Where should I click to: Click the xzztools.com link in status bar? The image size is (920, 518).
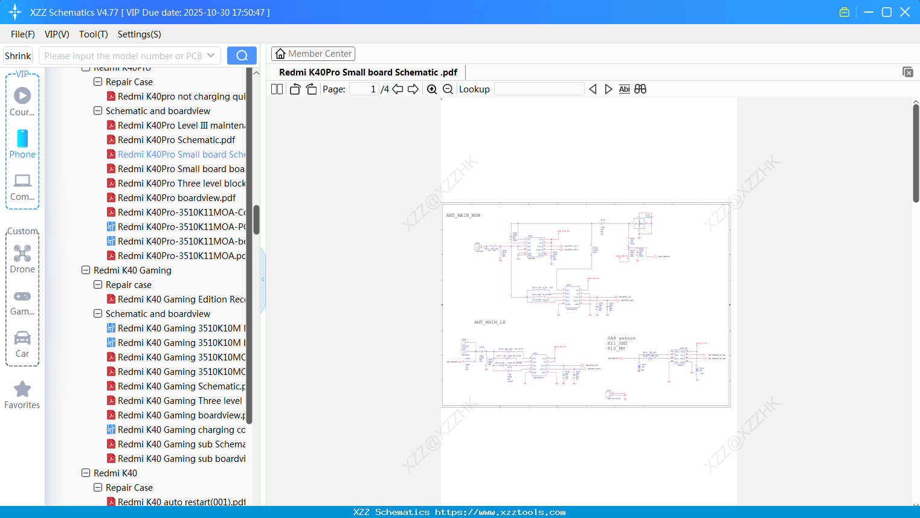500,512
